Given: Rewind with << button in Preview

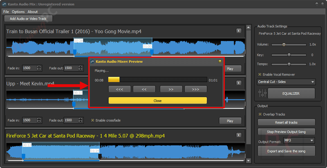Looking at the screenshot, I should click(x=144, y=89).
